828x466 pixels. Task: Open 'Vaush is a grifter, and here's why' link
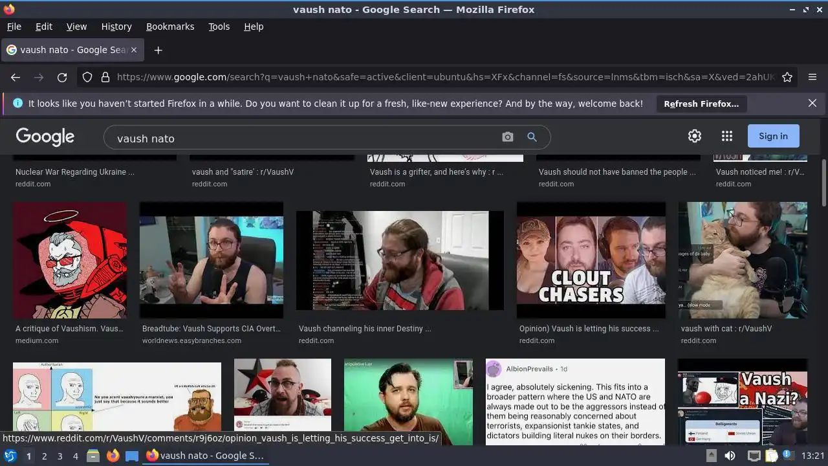coord(437,172)
